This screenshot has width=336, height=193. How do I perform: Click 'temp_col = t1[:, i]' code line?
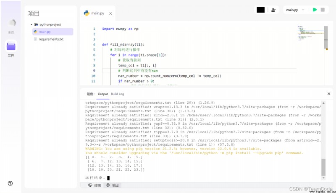pyautogui.click(x=137, y=66)
